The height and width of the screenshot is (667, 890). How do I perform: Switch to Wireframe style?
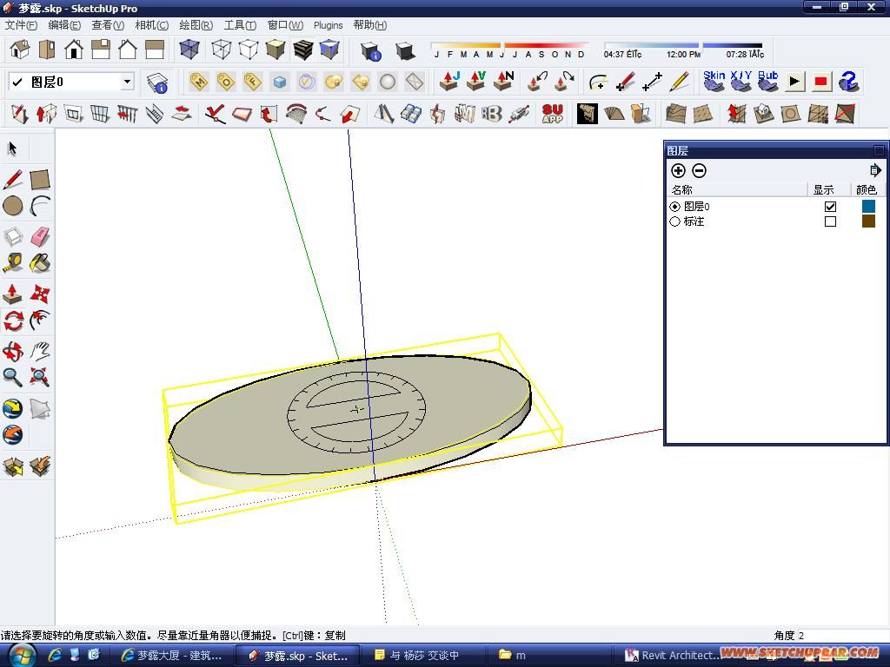222,50
